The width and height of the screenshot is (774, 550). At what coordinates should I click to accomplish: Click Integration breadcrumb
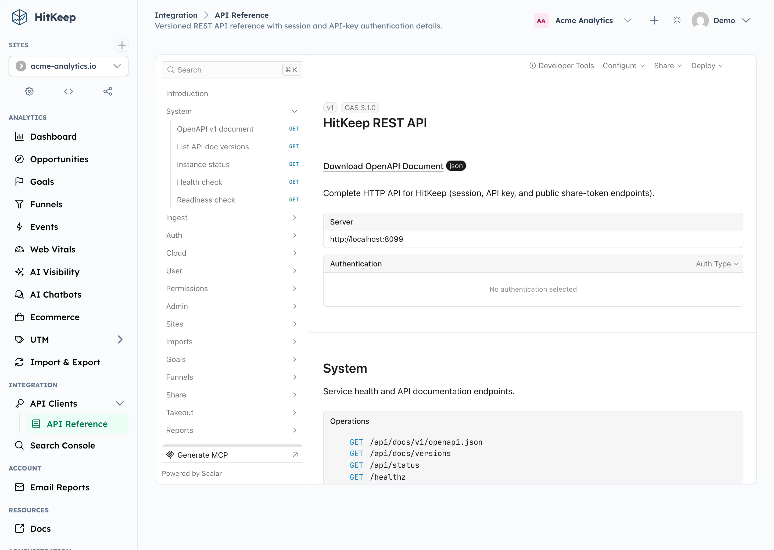coord(176,15)
